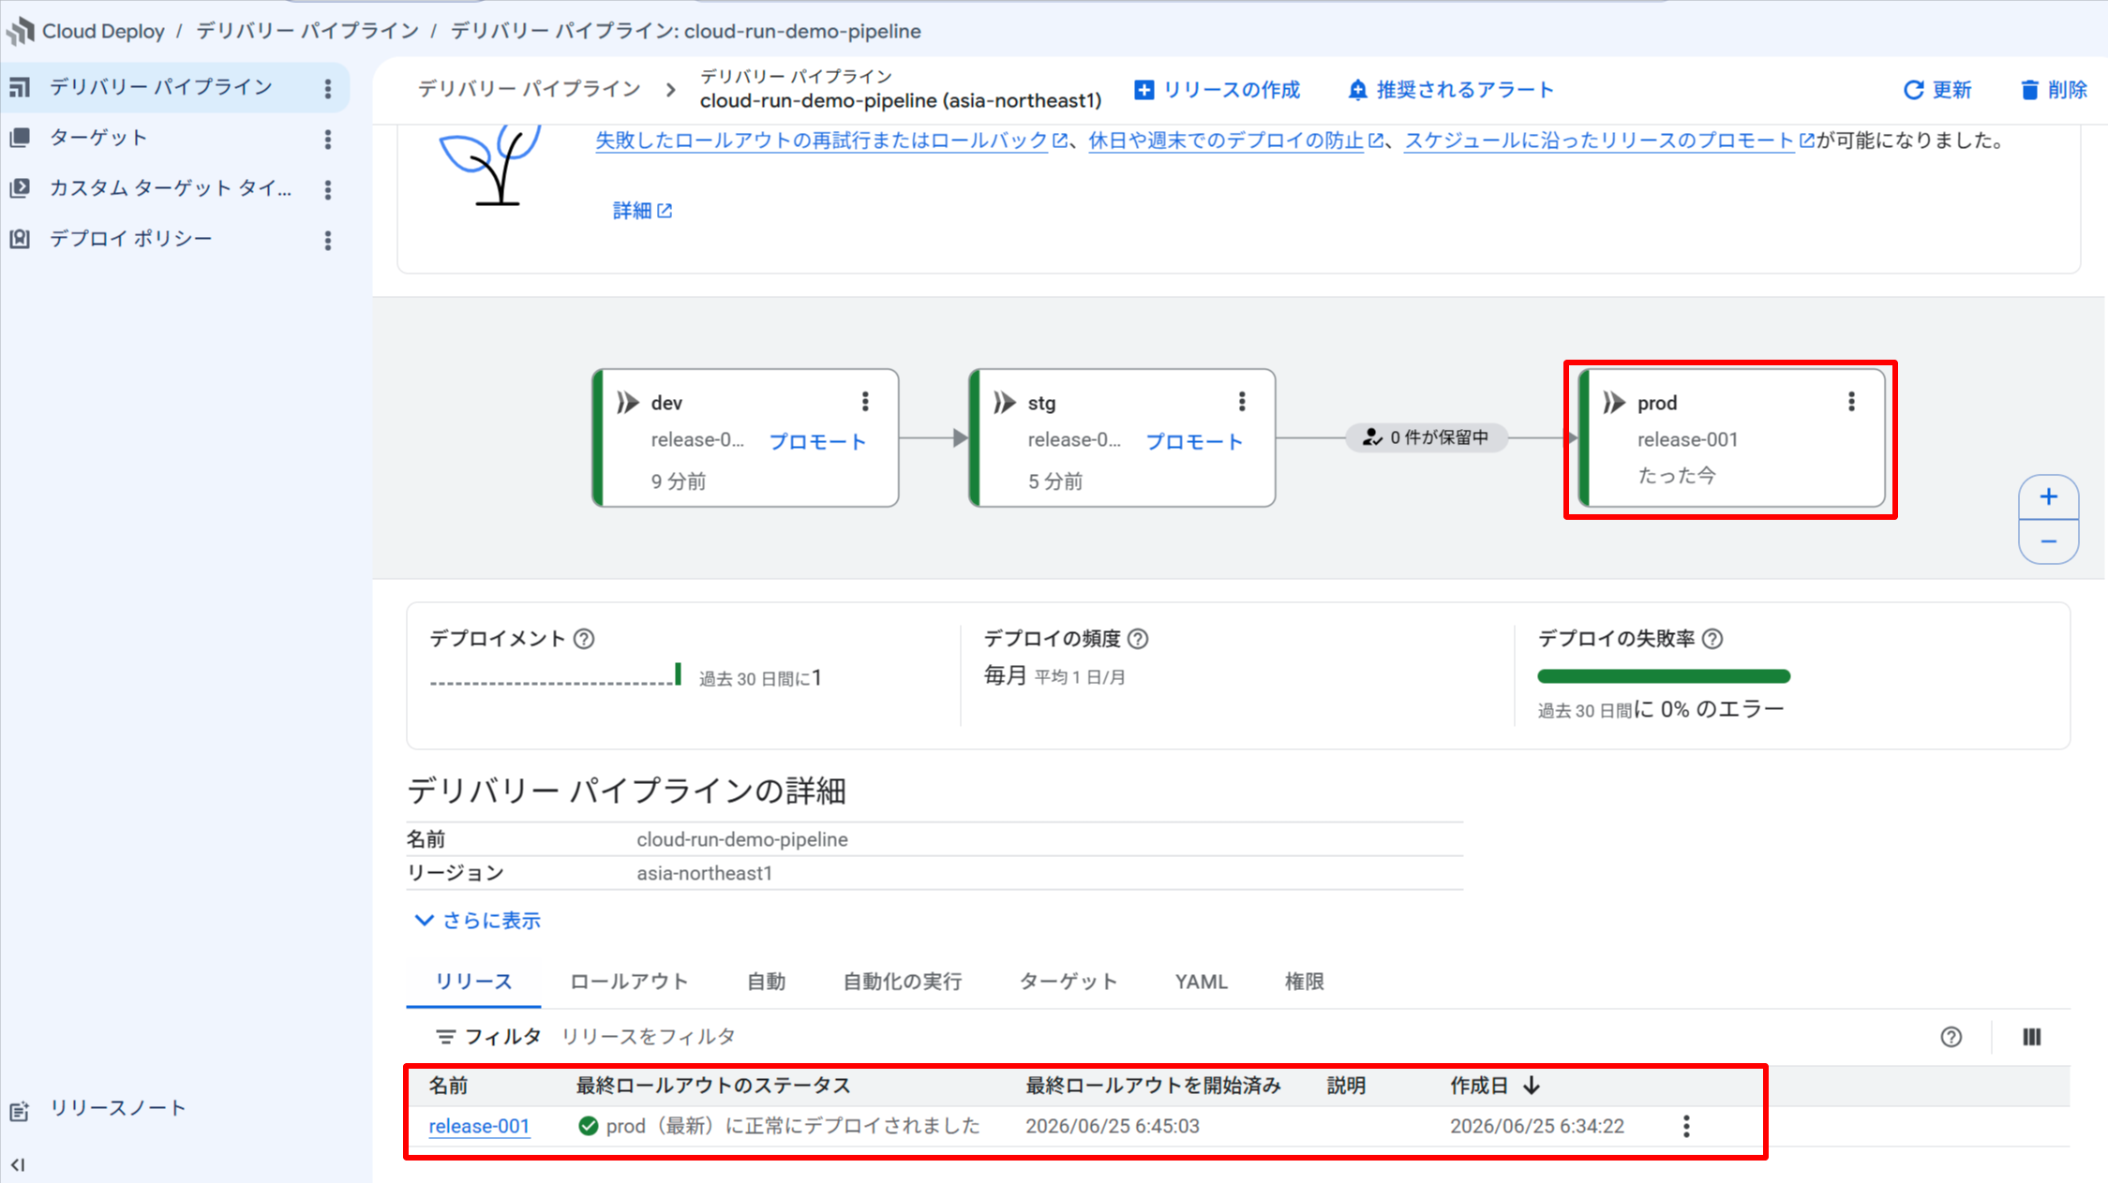This screenshot has width=2108, height=1183.
Task: Open more menu for カスタム ターゲット sidebar item
Action: (x=328, y=189)
